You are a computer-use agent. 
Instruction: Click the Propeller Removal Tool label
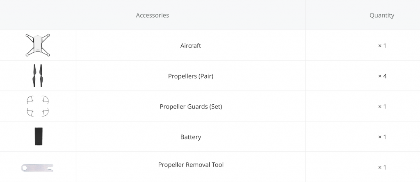(191, 165)
